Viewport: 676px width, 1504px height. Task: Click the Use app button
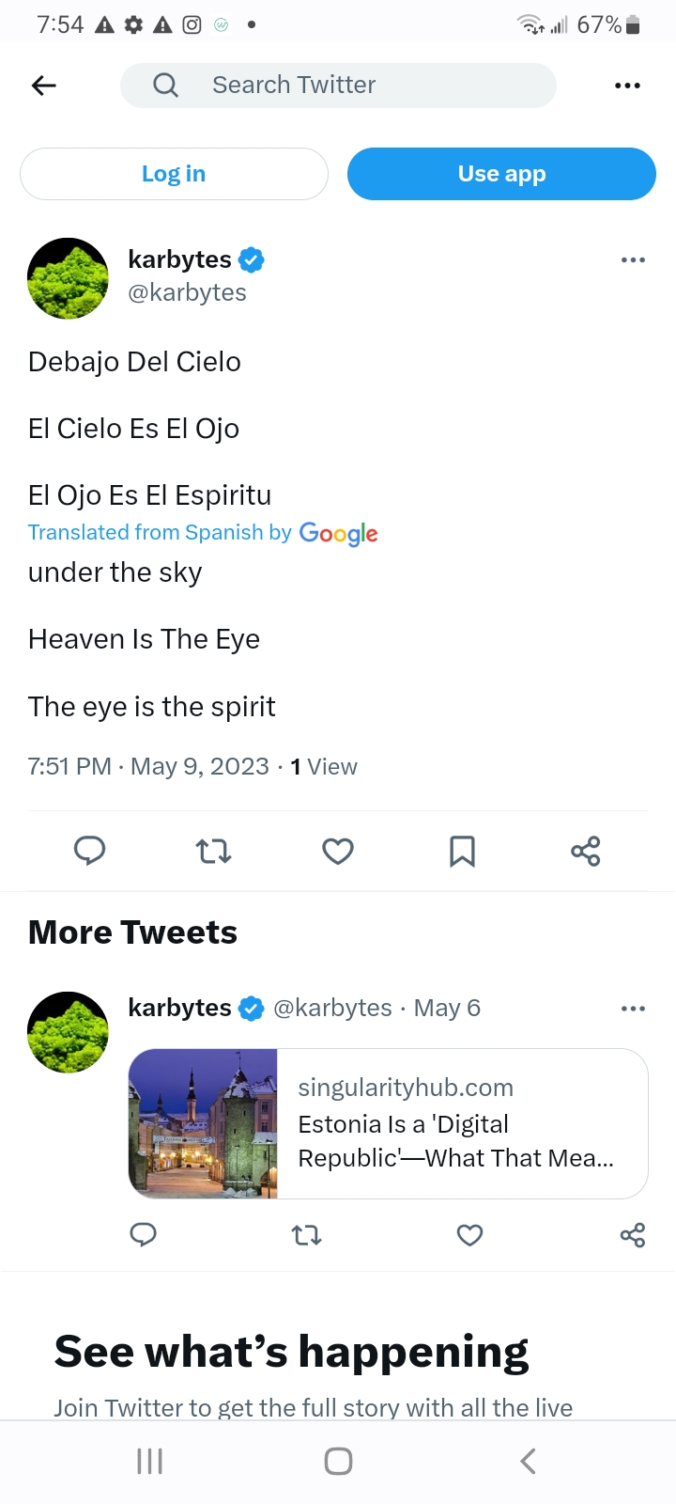[x=501, y=174]
